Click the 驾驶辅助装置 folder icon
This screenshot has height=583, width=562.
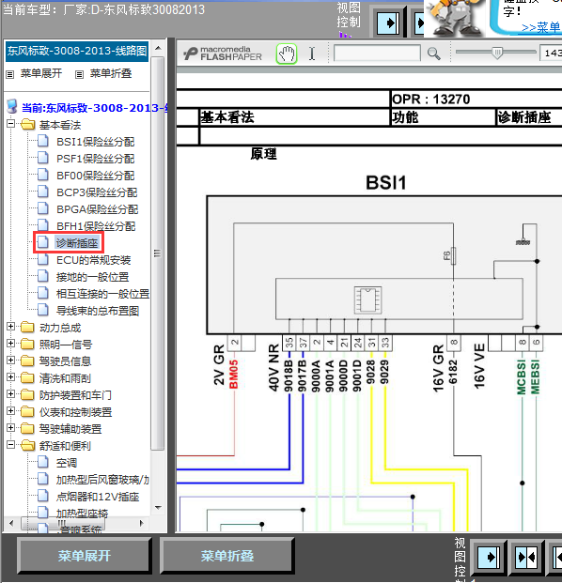[x=27, y=429]
